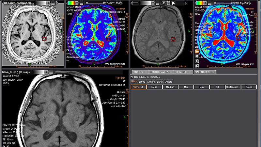This screenshot has height=147, width=261.
Task: Sort by the Surface column header
Action: pyautogui.click(x=233, y=87)
